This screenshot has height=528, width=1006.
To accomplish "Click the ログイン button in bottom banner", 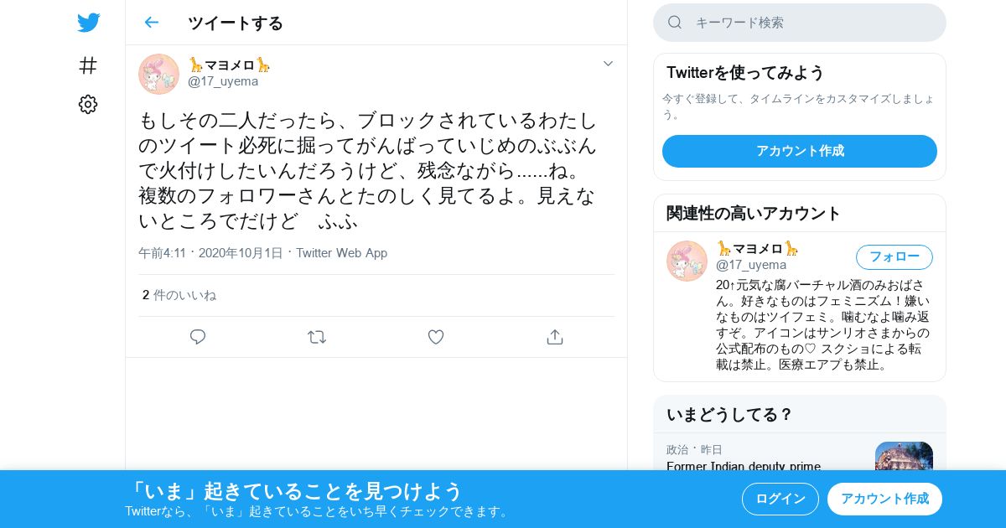I will (780, 499).
